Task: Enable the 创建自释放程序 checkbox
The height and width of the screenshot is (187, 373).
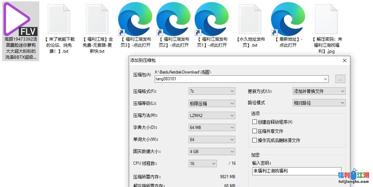Action: pyautogui.click(x=254, y=122)
